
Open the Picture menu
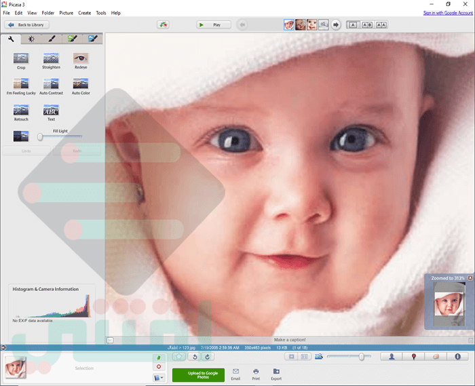click(66, 13)
